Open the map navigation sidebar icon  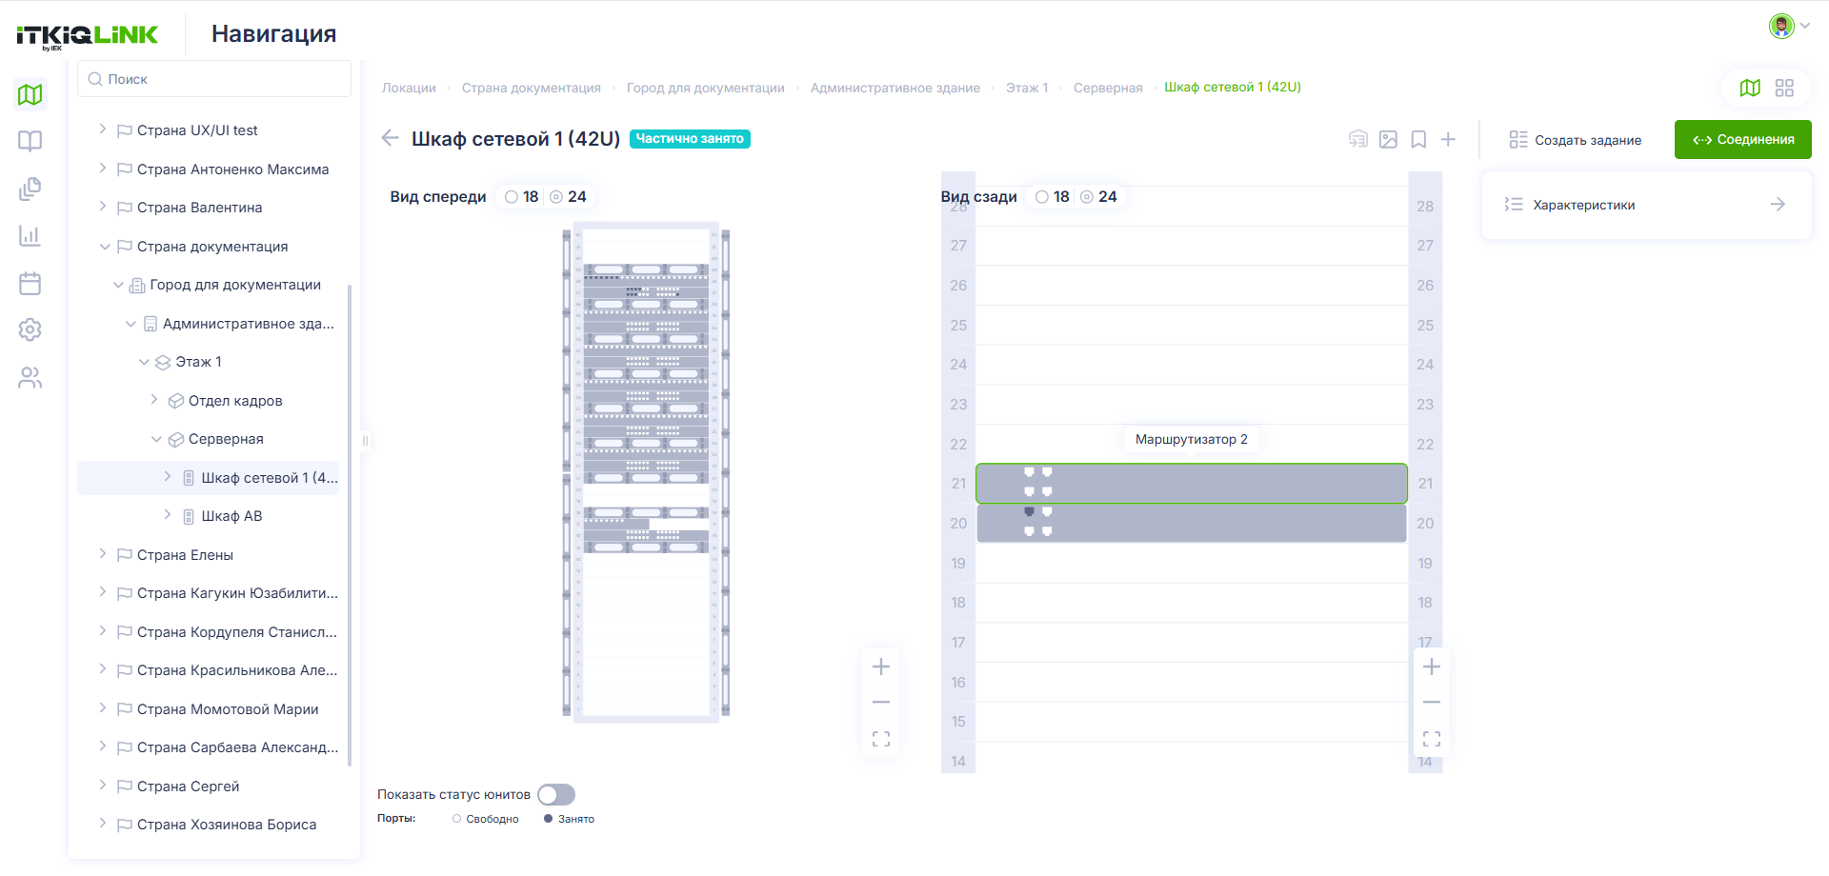30,94
